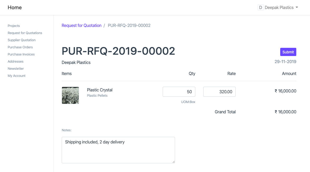Click the D avatar icon in header
Viewport: 310px width, 172px height.
point(260,7)
